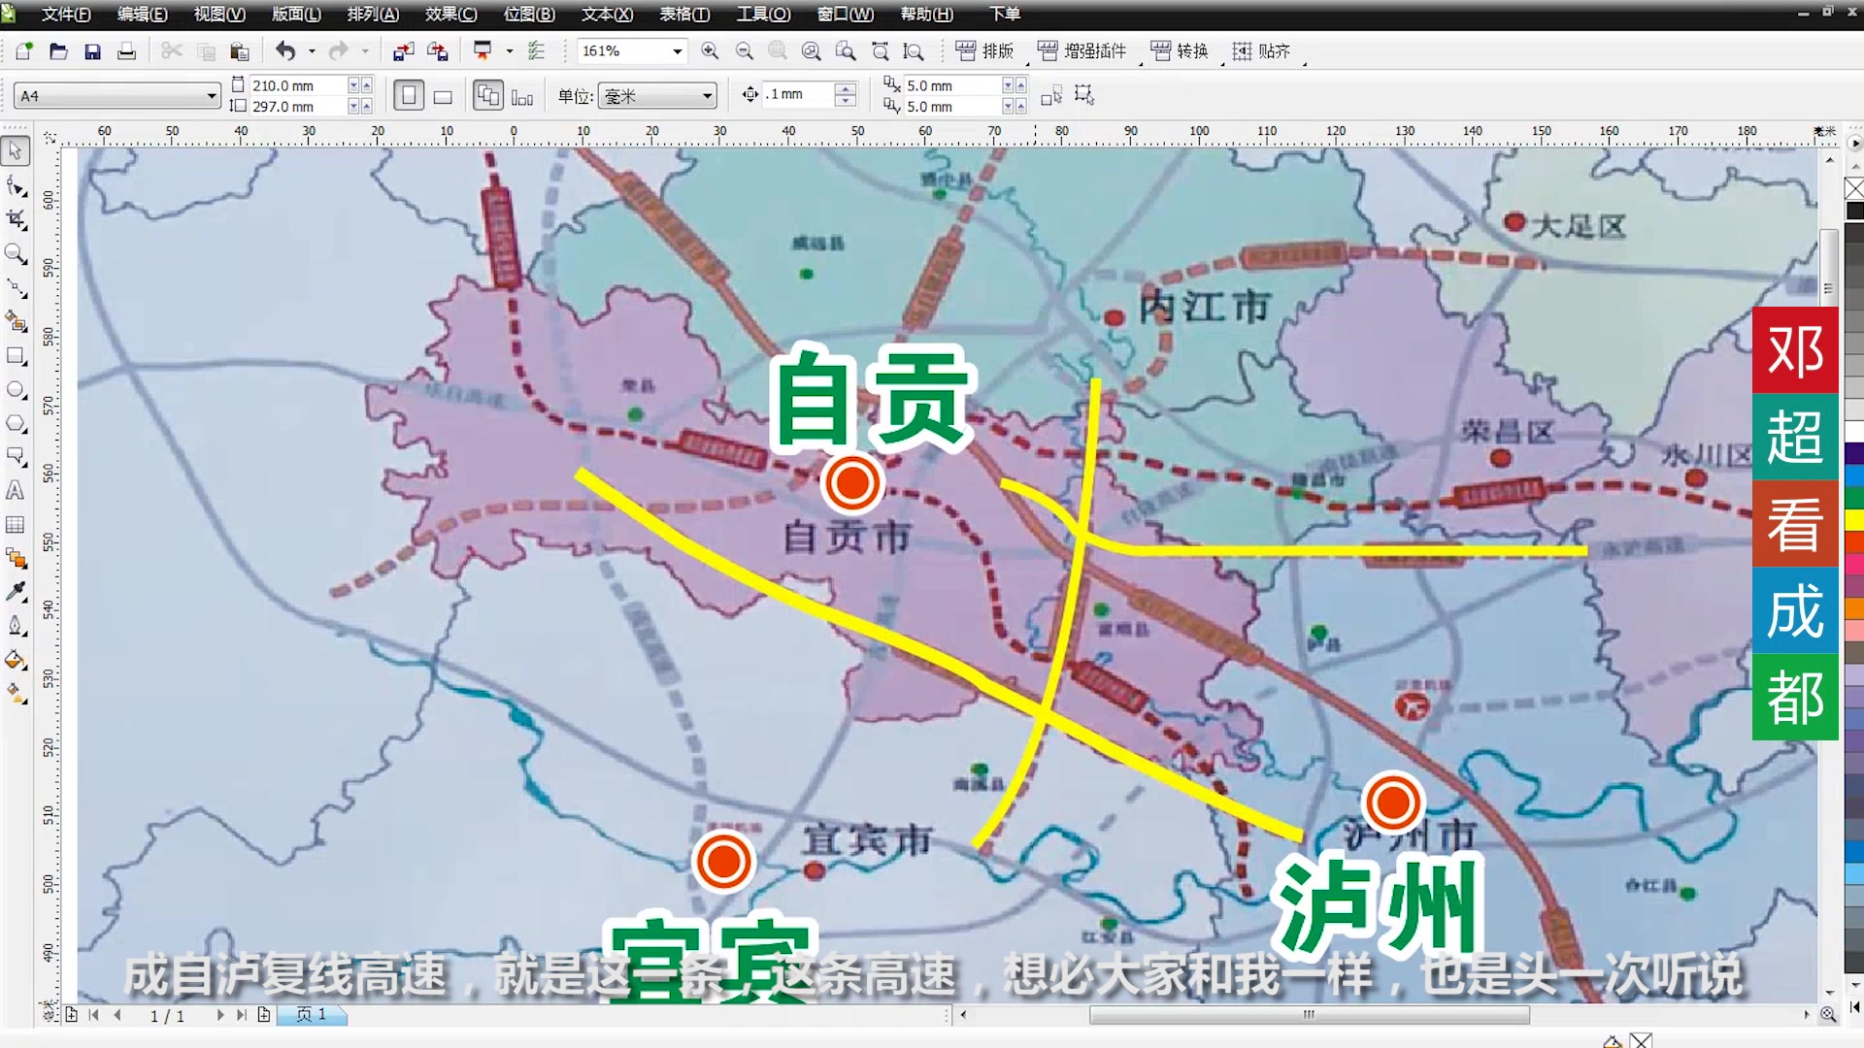Viewport: 1864px width, 1048px height.
Task: Select the Text tool
Action: (x=16, y=490)
